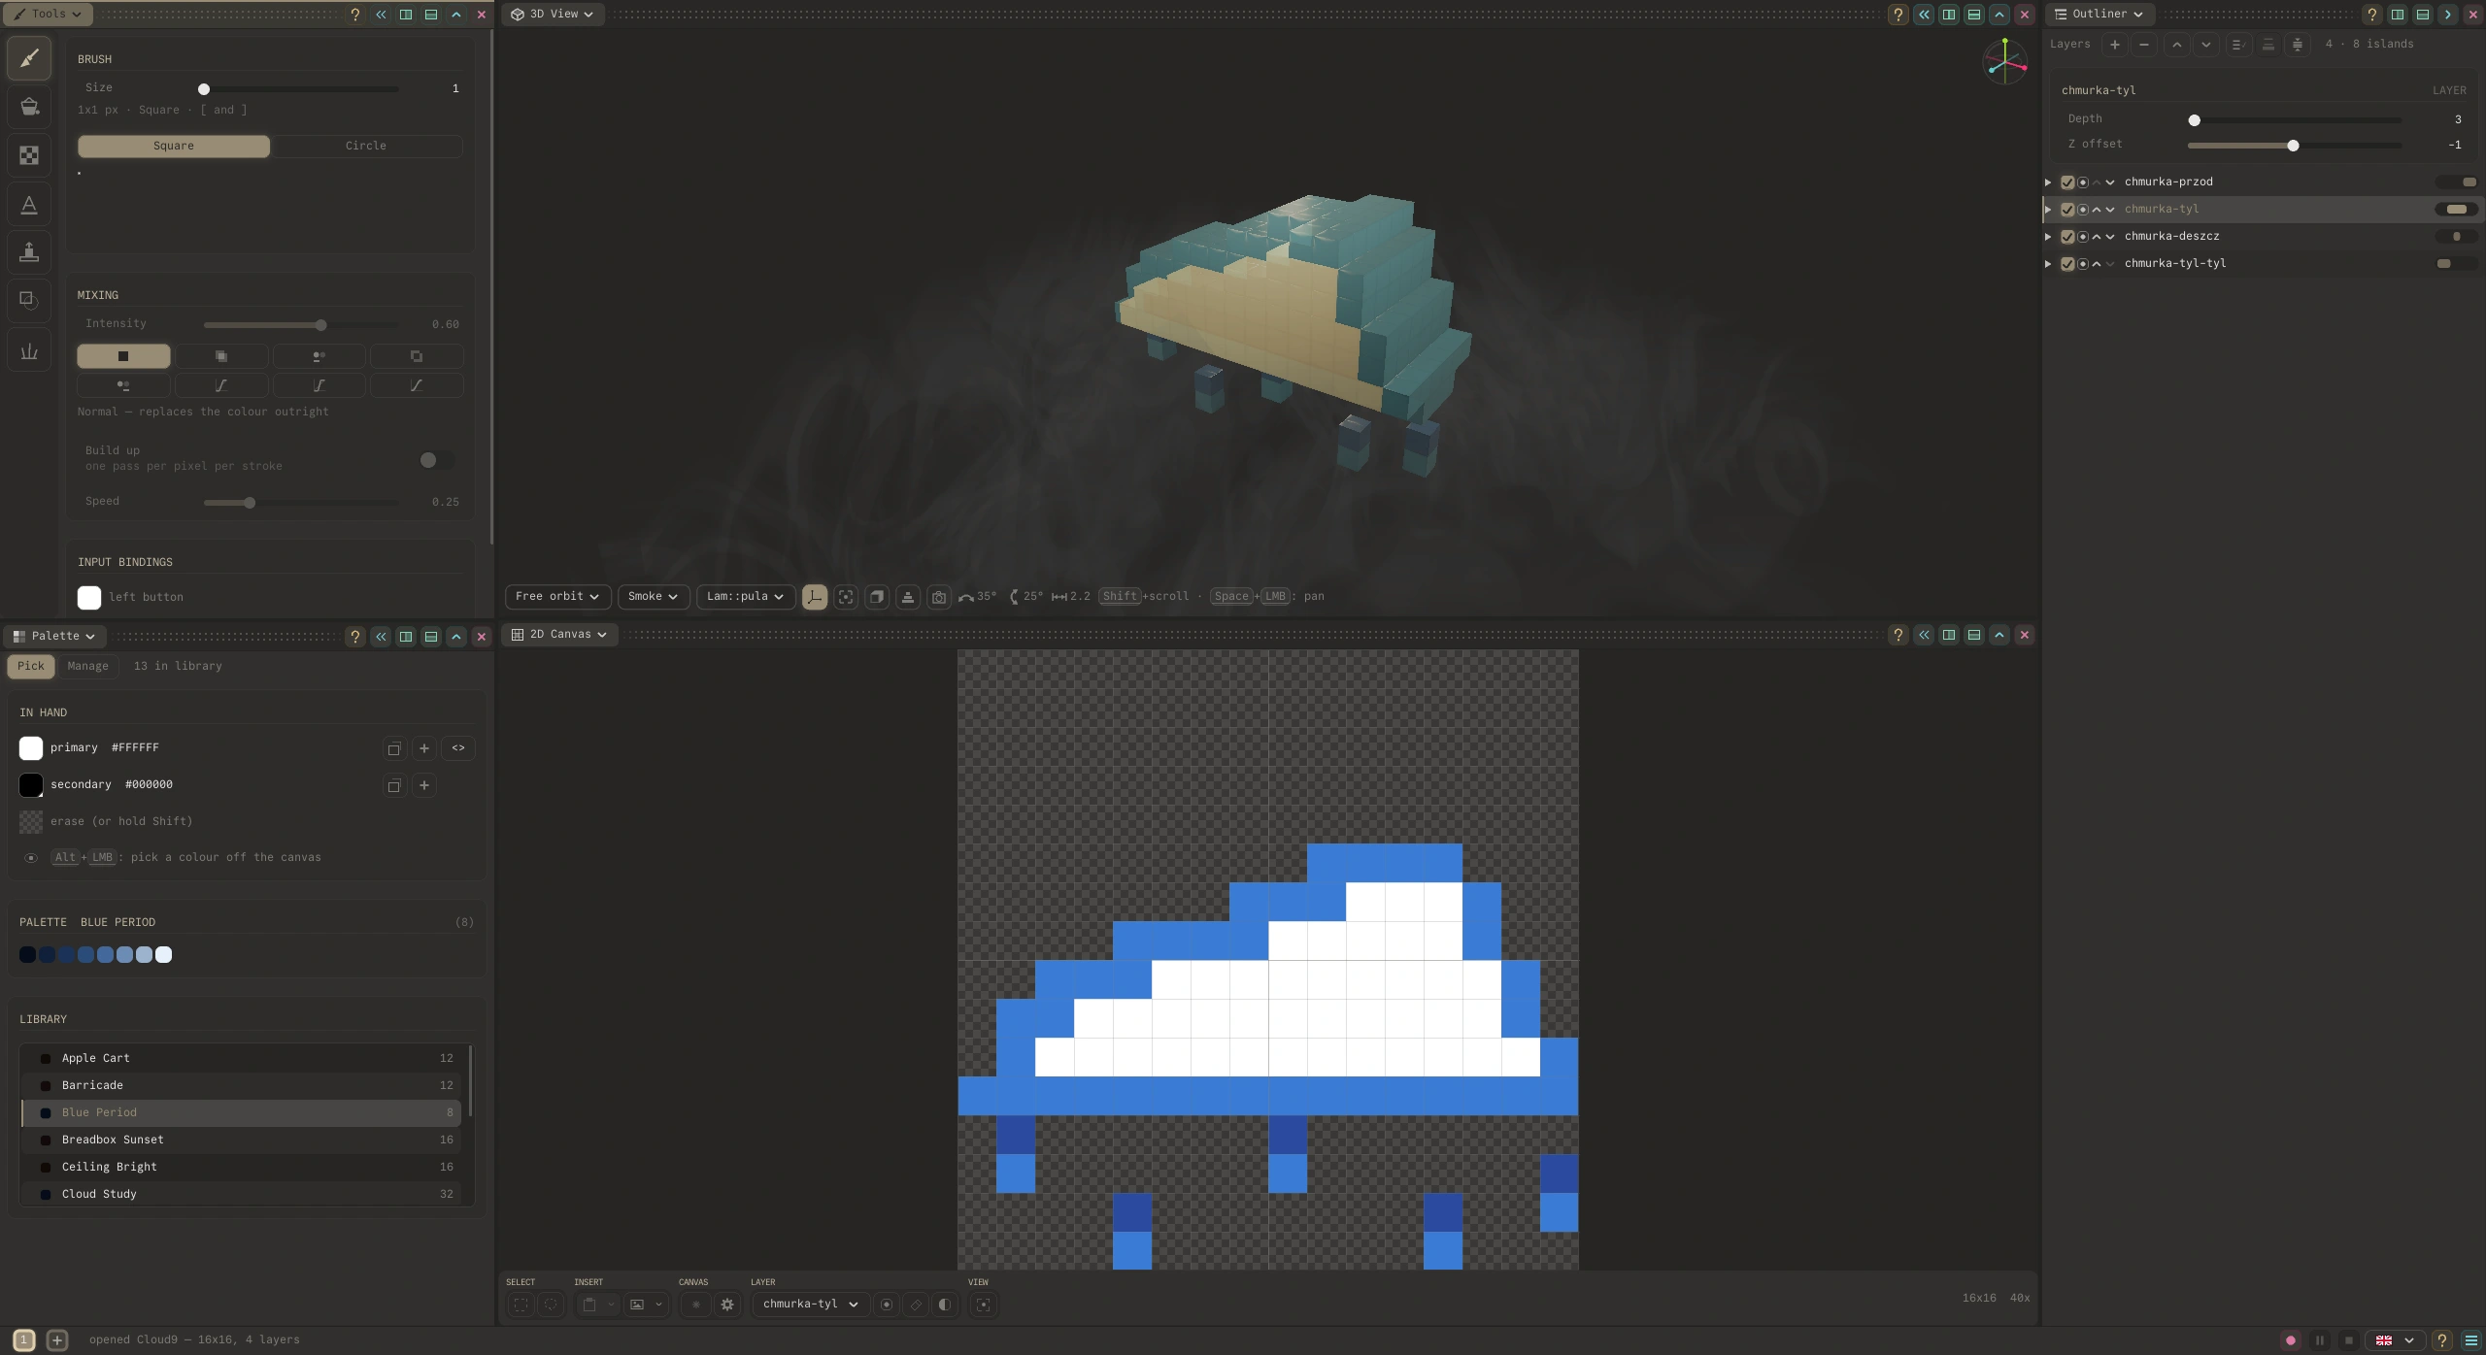
Task: Toggle the Build up switch
Action: coord(436,460)
